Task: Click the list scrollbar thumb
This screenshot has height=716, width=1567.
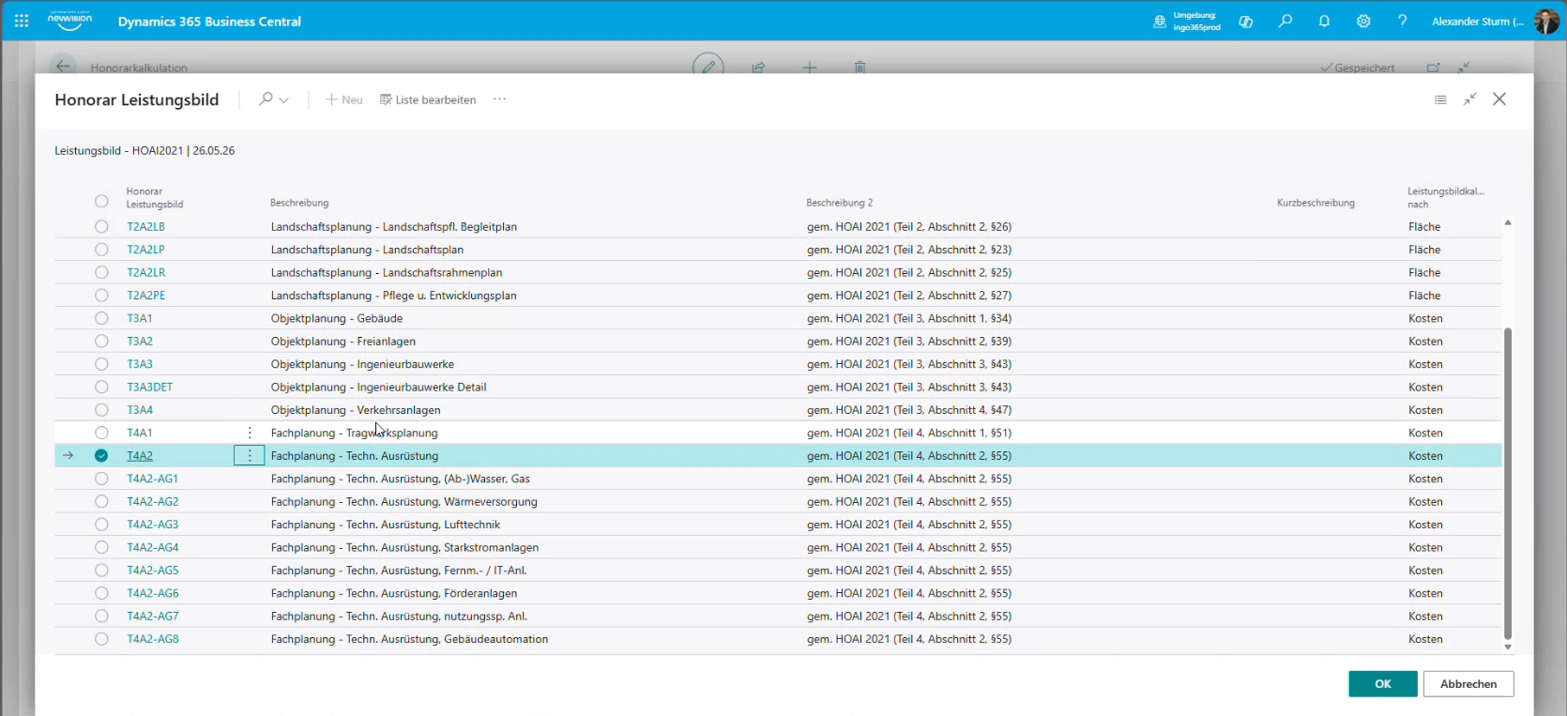Action: click(1508, 483)
